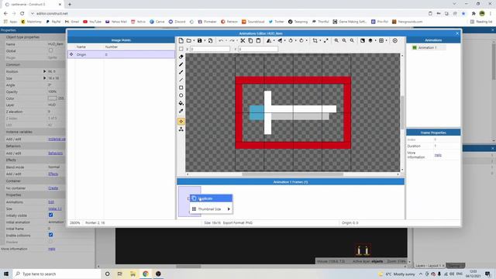Create a new blank image in animation editor
Screen dimensions: 496x279
[x=181, y=40]
